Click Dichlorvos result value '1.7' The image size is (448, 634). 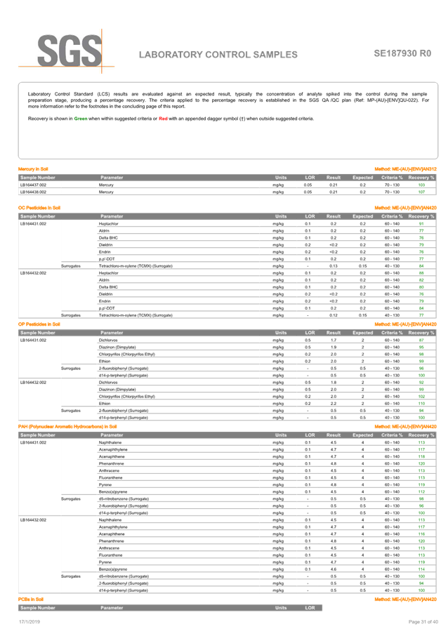[x=333, y=340]
